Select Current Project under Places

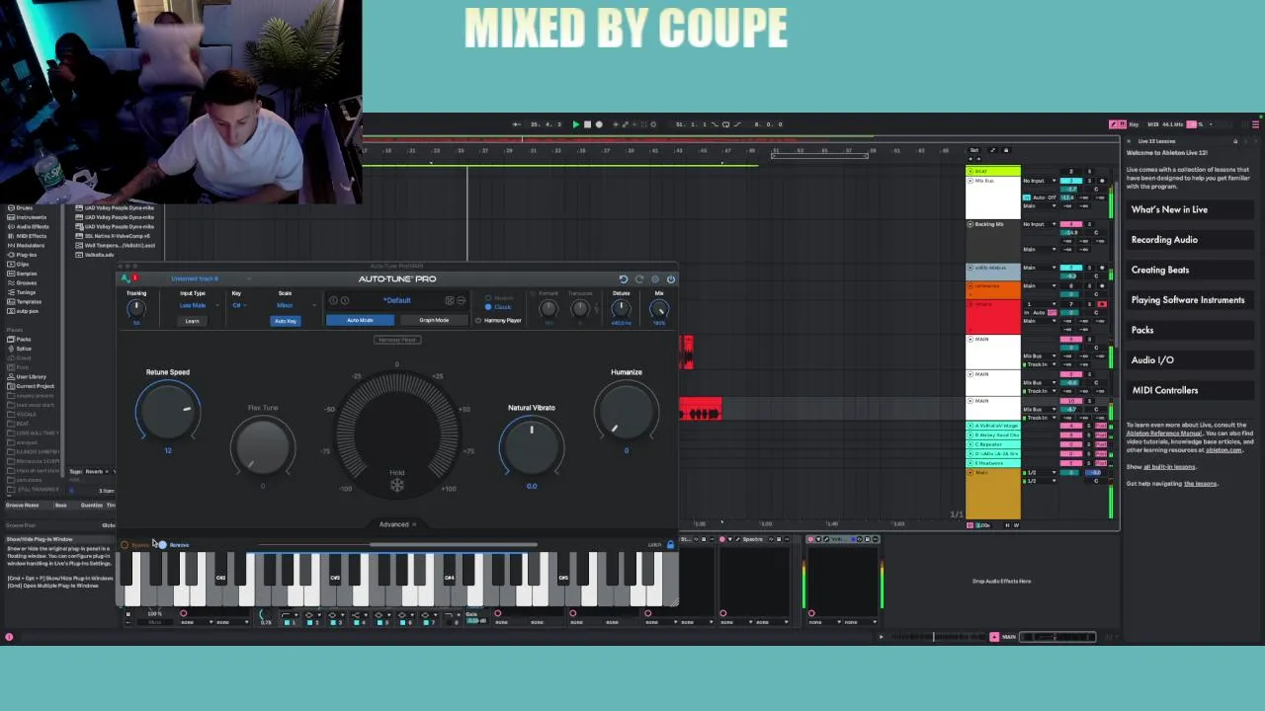33,386
